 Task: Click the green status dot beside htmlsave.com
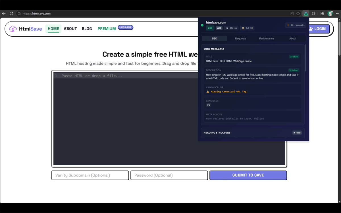click(202, 25)
